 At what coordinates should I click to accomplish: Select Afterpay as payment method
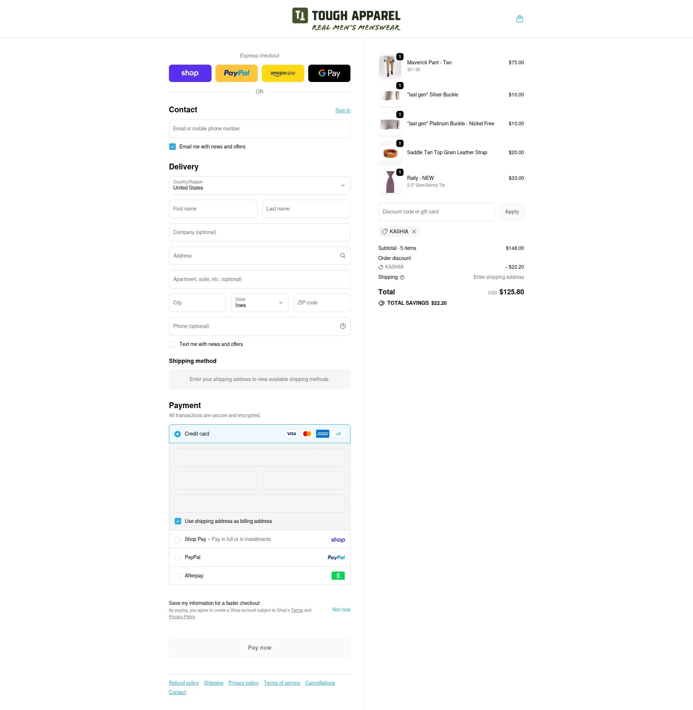click(178, 576)
